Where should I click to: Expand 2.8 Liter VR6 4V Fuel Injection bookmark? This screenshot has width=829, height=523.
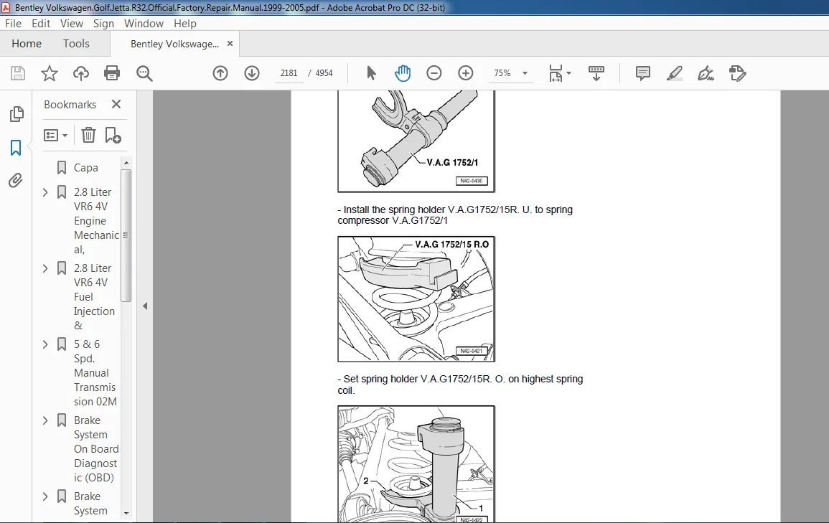(45, 268)
